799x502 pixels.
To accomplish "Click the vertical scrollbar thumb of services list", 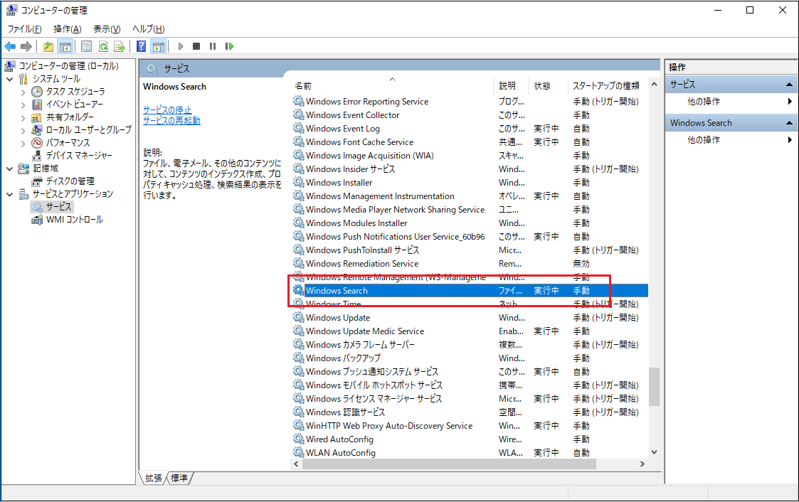I will pyautogui.click(x=655, y=387).
